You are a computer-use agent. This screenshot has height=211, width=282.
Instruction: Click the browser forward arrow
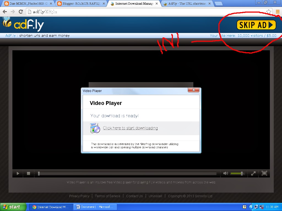click(13, 12)
